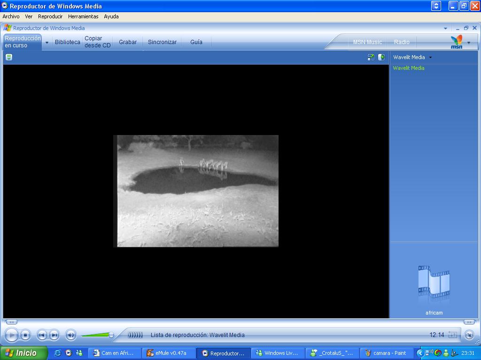Stop playback with the Stop button
This screenshot has height=360, width=481.
(x=26, y=335)
